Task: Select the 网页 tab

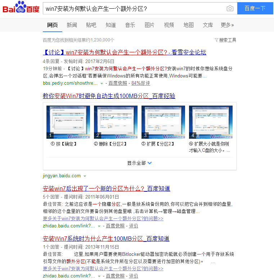Action: tap(53, 25)
